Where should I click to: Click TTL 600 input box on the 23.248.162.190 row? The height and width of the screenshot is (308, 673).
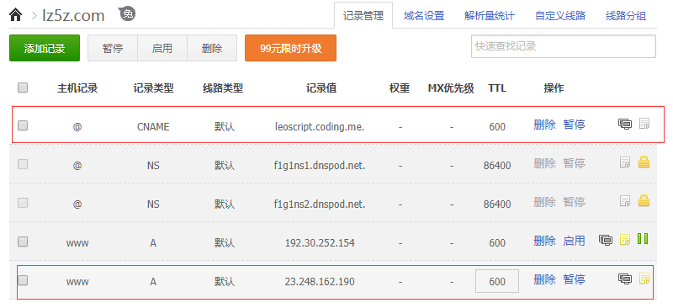(x=497, y=281)
